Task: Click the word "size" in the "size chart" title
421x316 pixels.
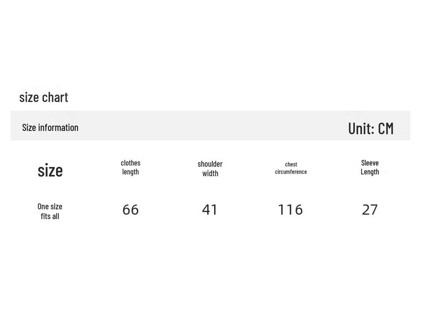Action: coord(29,97)
